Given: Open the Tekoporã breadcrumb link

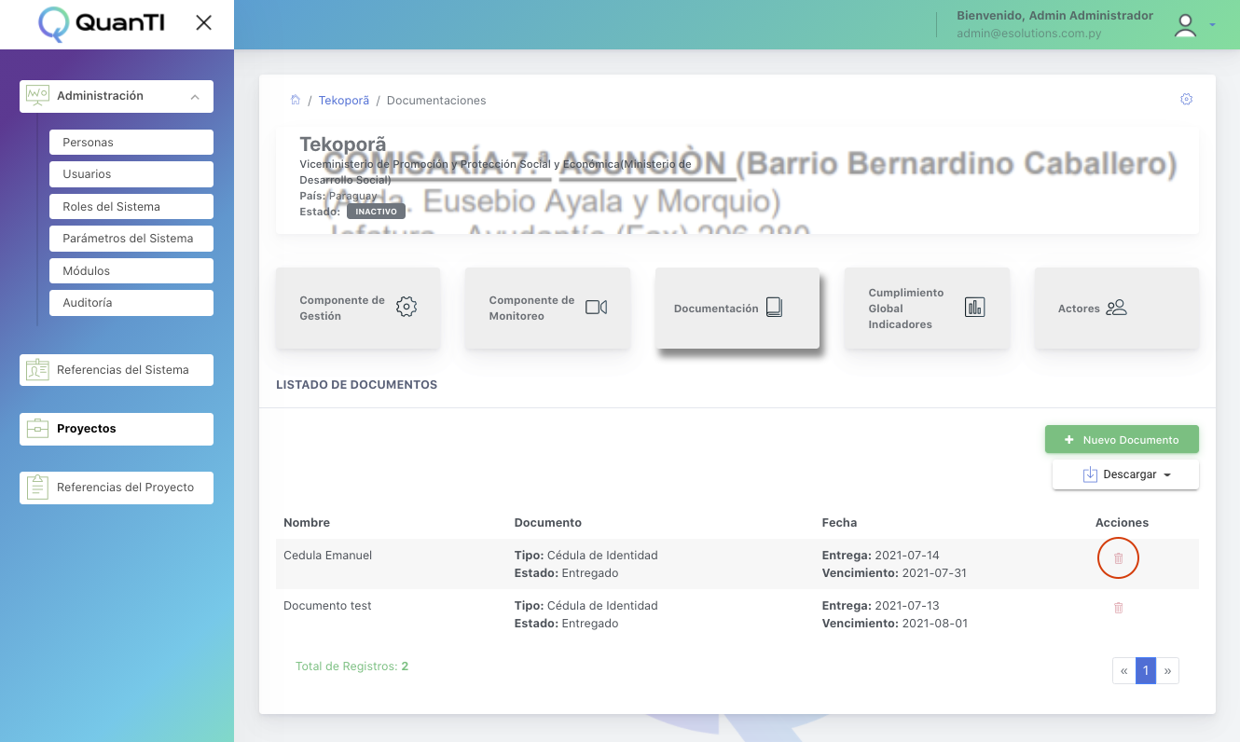Looking at the screenshot, I should point(344,101).
